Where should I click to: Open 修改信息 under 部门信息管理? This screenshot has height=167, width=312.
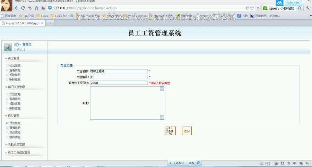pos(15,103)
